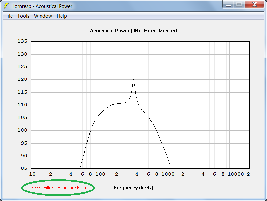Click the 'Horn' label in chart title
This screenshot has height=201, width=267.
coord(149,31)
